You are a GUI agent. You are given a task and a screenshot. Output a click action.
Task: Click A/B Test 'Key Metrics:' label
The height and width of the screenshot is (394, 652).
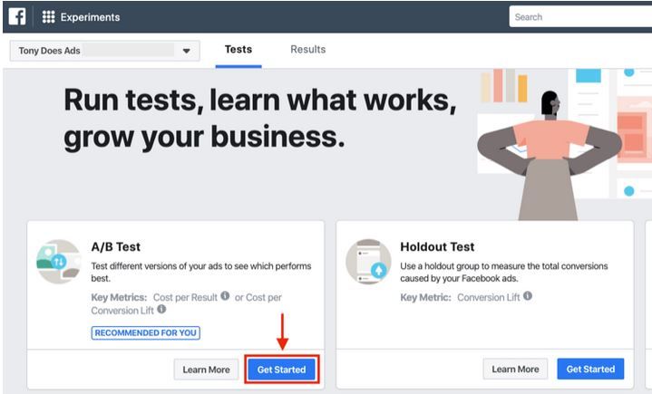[119, 297]
